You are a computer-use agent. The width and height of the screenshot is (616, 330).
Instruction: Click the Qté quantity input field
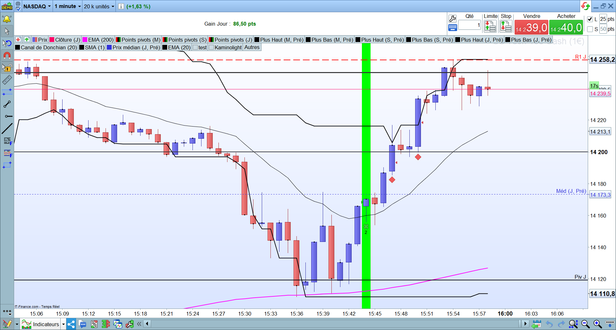[x=470, y=25]
